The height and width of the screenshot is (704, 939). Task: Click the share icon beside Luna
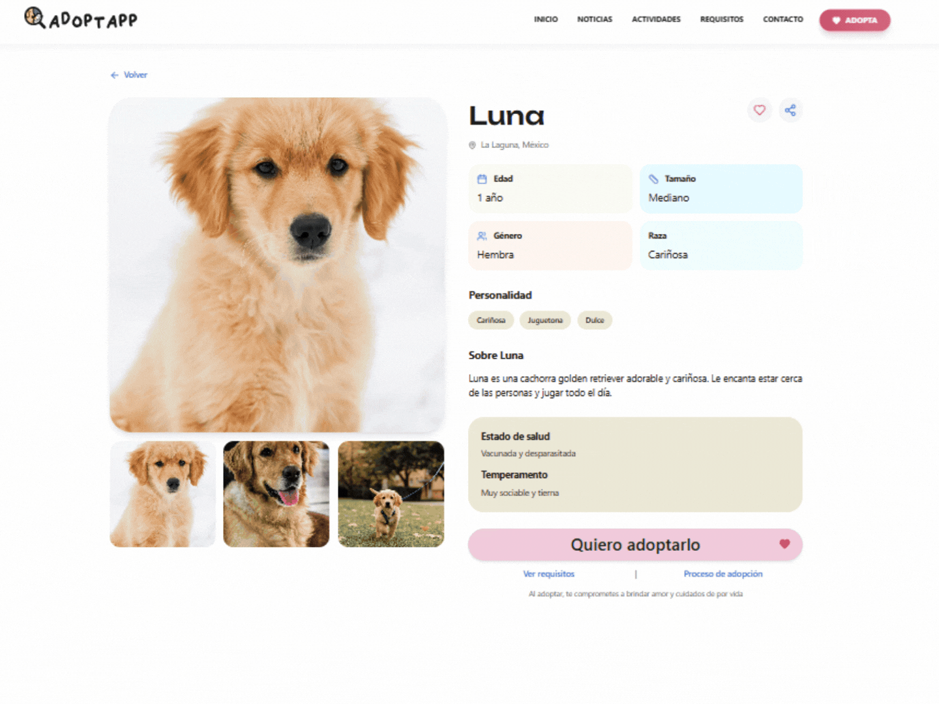coord(790,110)
